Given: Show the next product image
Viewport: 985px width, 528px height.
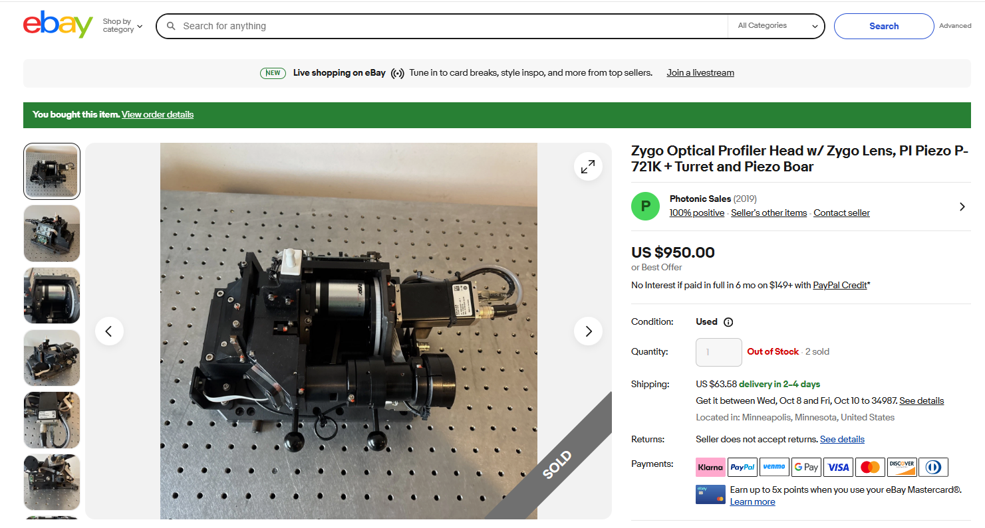Looking at the screenshot, I should click(x=588, y=331).
